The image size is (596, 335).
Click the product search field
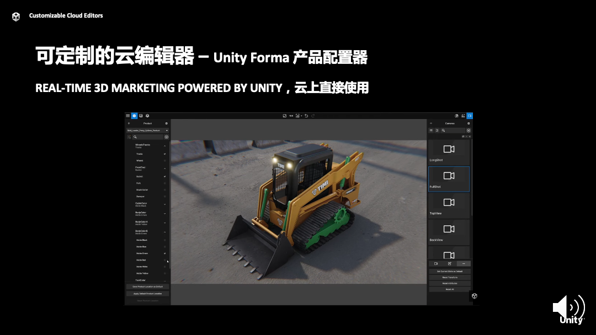click(x=148, y=137)
